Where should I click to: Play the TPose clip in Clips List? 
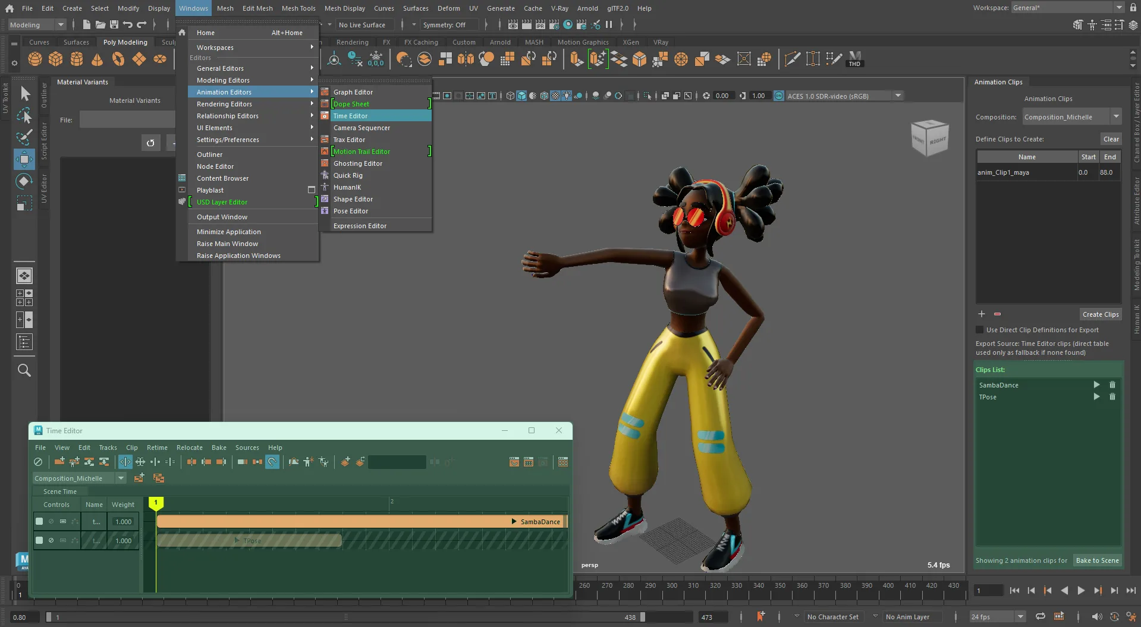pyautogui.click(x=1096, y=397)
